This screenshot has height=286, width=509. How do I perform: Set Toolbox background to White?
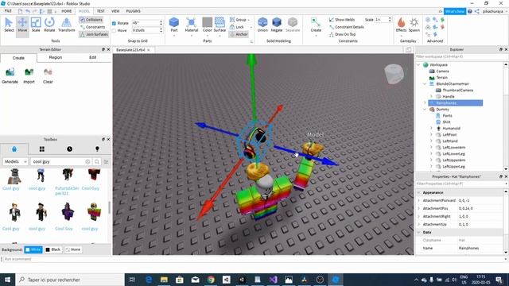(x=33, y=249)
